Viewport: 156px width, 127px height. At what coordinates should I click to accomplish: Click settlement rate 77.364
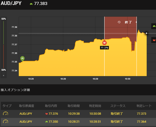pyautogui.click(x=141, y=122)
